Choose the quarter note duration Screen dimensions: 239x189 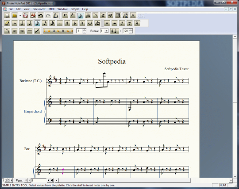[30, 23]
